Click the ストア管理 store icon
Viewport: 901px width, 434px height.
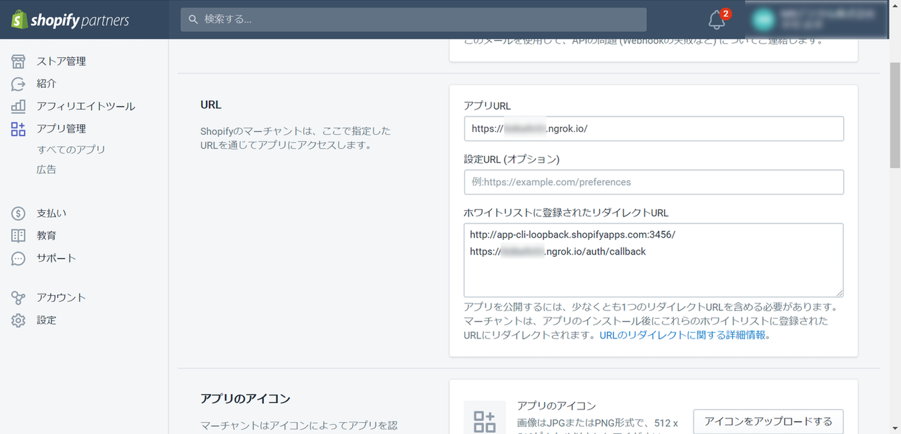18,61
